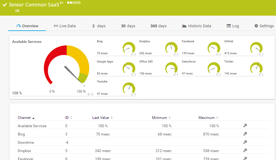This screenshot has width=276, height=160.
Task: Edit channel settings for Bing row
Action: (x=245, y=134)
